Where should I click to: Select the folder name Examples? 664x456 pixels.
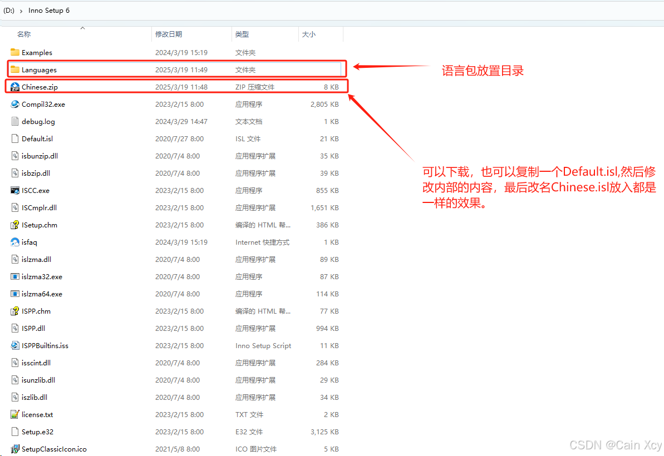click(x=37, y=52)
